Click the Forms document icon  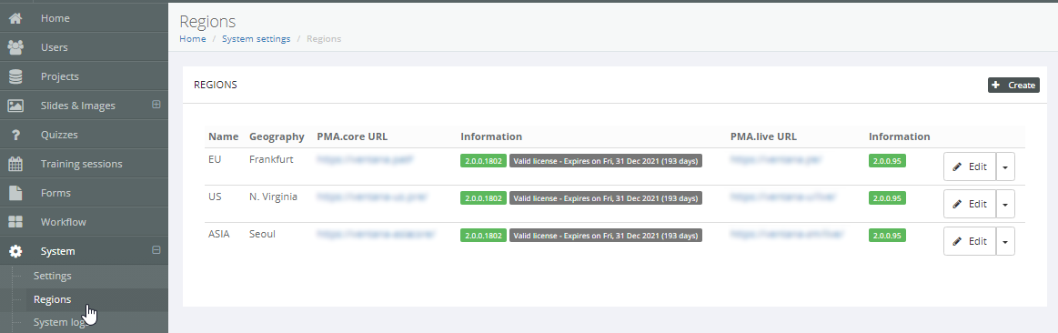click(x=15, y=193)
